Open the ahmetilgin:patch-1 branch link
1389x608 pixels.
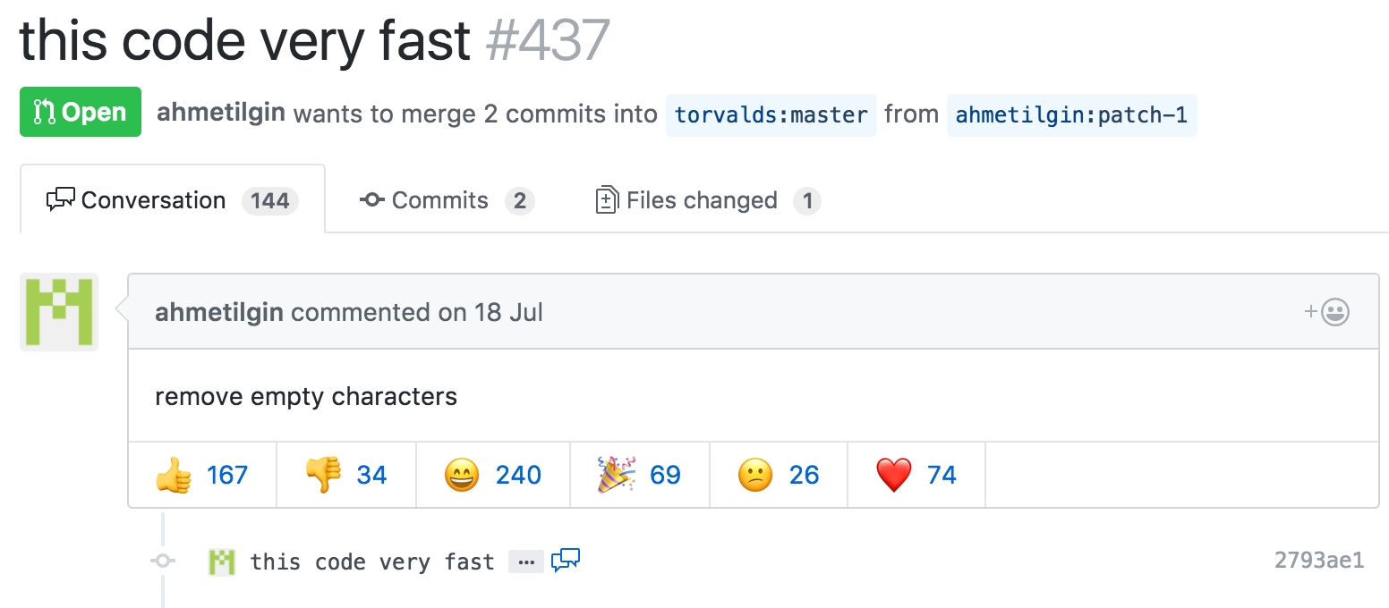pos(1071,114)
